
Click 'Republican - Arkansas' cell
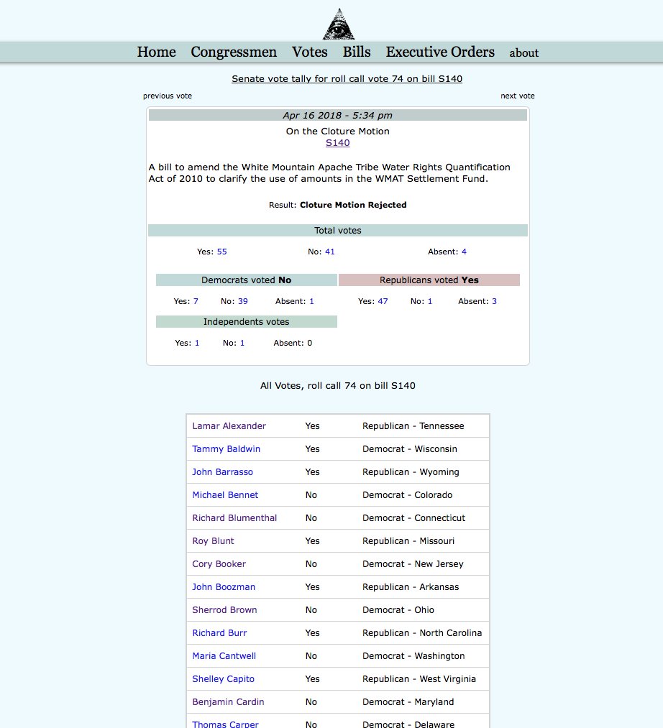[x=411, y=587]
